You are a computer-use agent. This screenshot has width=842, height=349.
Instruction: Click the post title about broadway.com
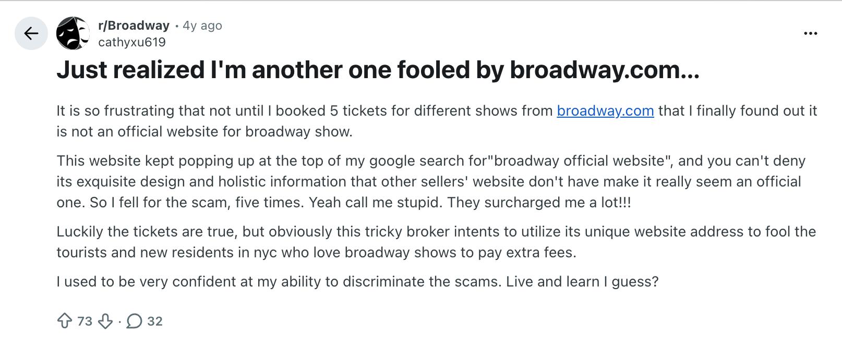(x=378, y=70)
